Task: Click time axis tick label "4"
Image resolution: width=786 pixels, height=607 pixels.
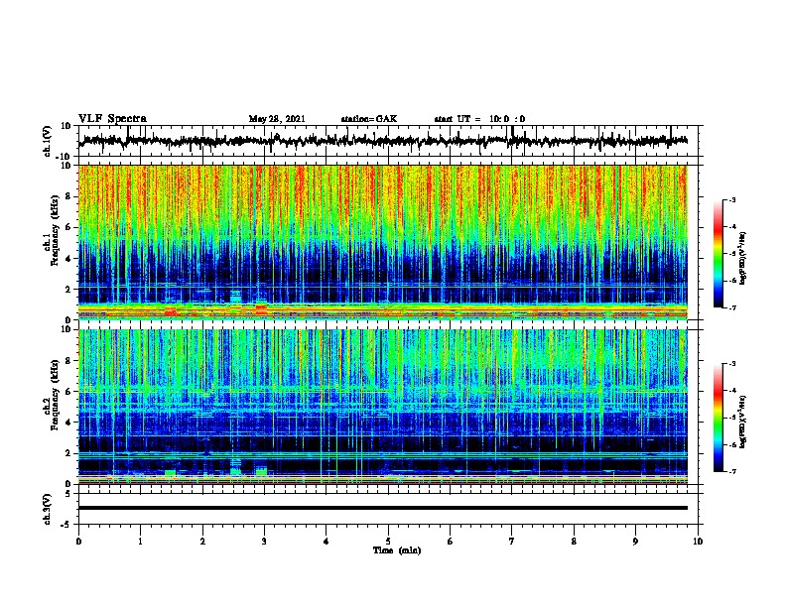Action: [327, 542]
